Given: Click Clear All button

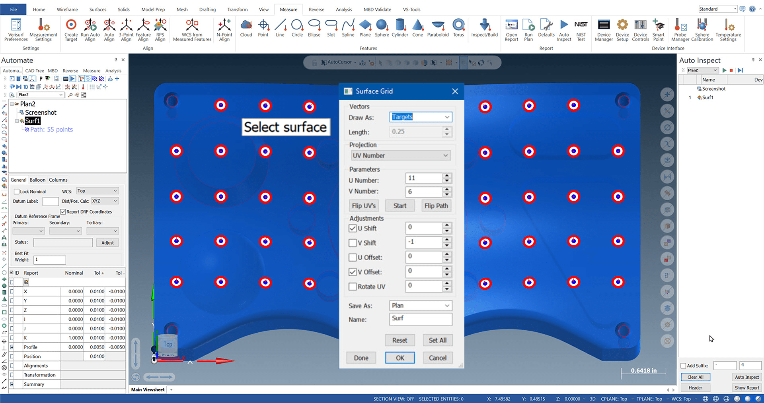Looking at the screenshot, I should coord(696,377).
